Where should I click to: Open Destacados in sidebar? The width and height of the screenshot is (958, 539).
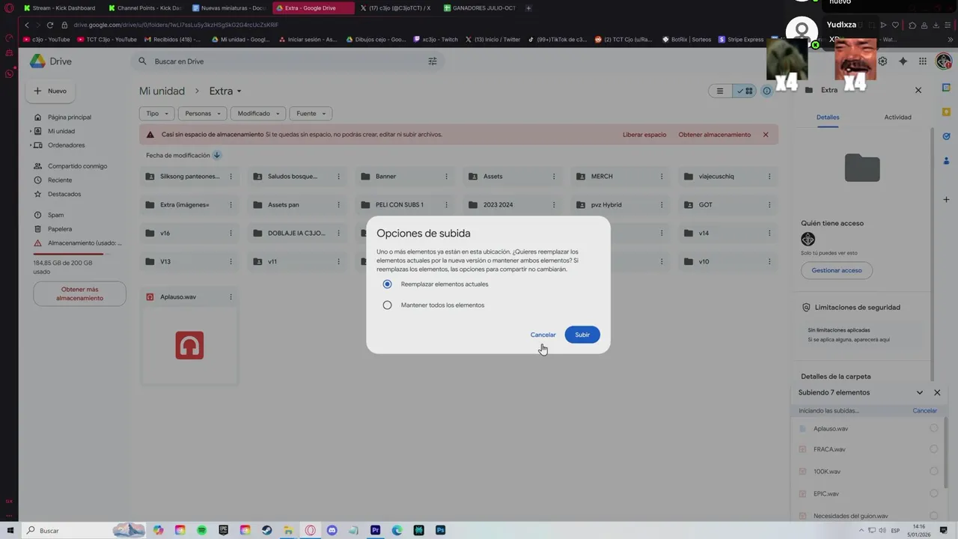pos(64,194)
